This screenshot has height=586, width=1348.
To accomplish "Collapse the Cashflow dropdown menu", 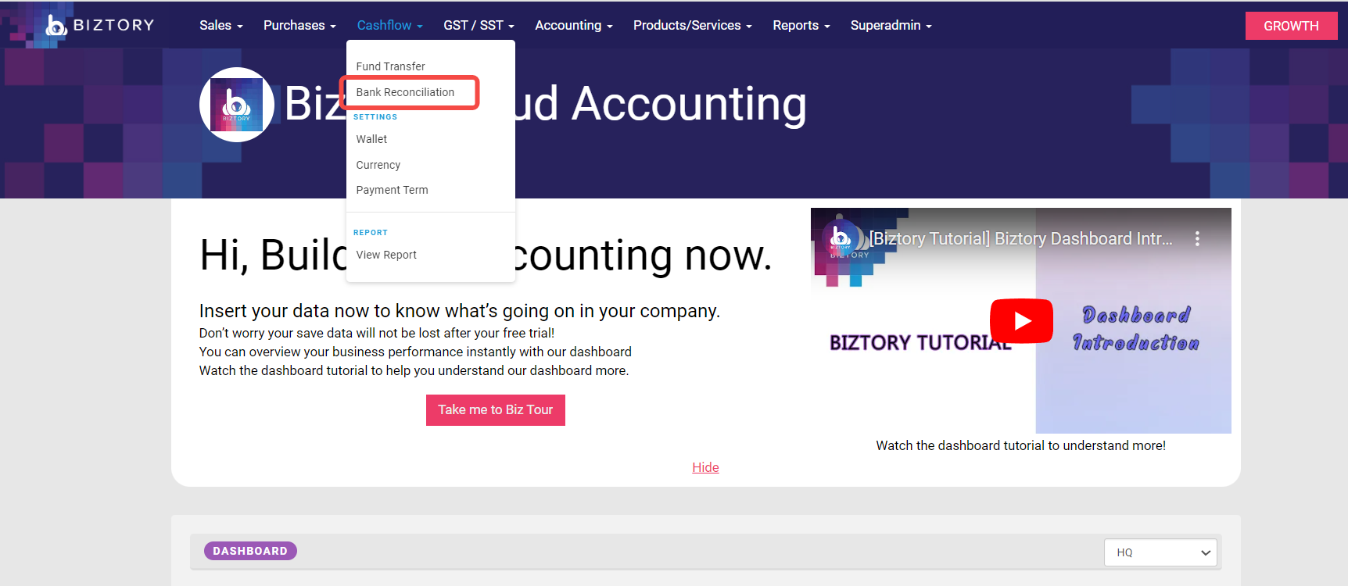I will 389,25.
